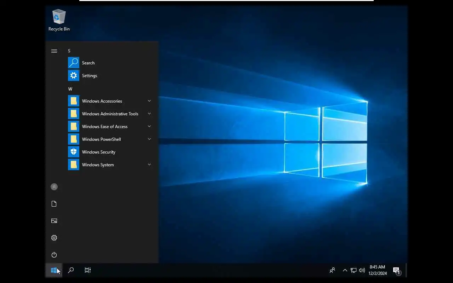Open Settings gear in Start sidebar
The width and height of the screenshot is (453, 283).
click(54, 238)
